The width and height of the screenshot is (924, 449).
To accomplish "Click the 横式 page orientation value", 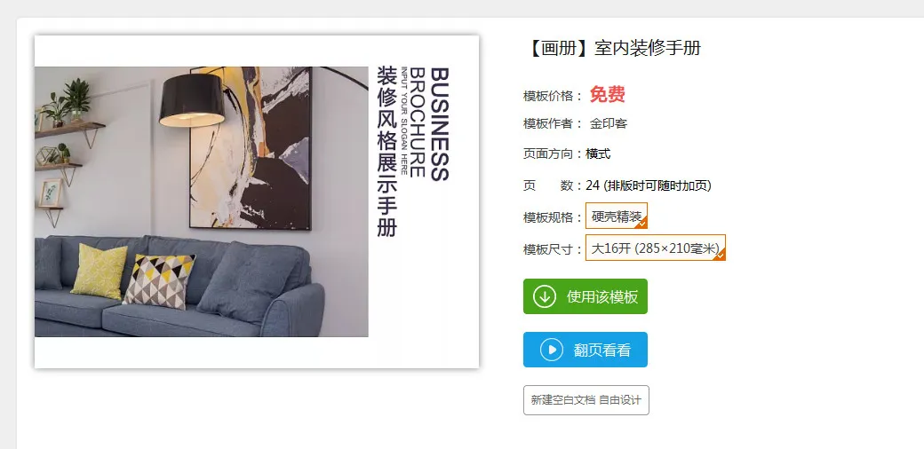I will tap(598, 154).
